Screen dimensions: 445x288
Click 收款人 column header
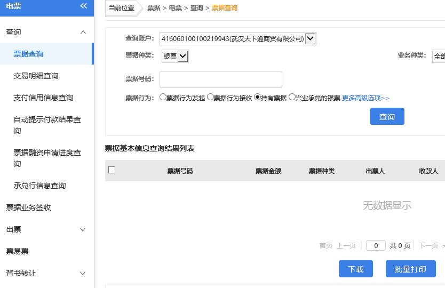[x=428, y=171]
